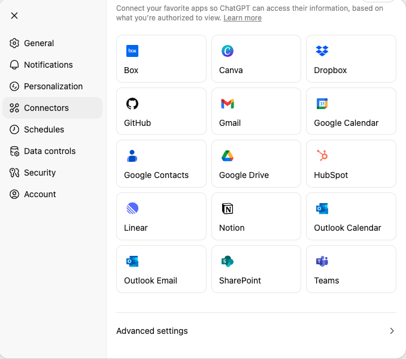Open the HubSpot sprocket icon
This screenshot has width=406, height=359.
tap(322, 155)
